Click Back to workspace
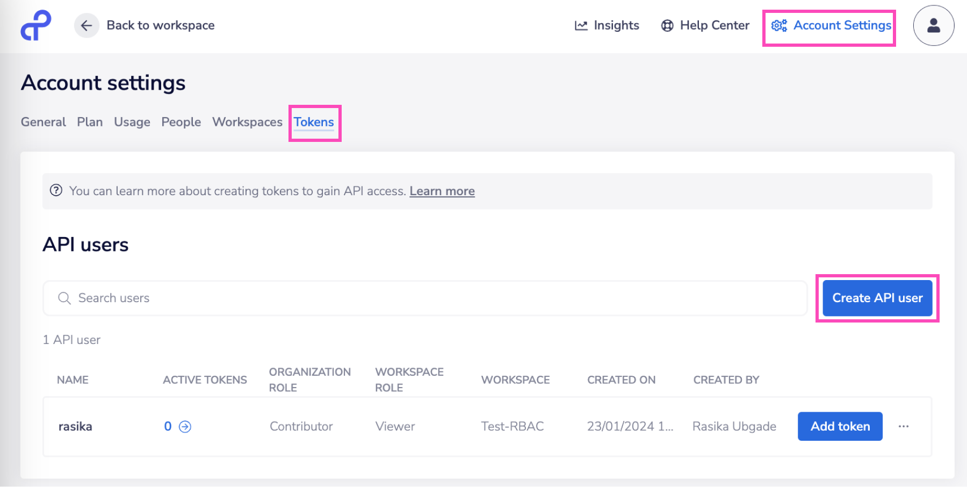 click(161, 25)
